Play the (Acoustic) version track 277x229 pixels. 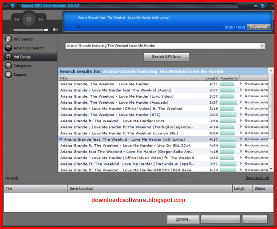241,103
